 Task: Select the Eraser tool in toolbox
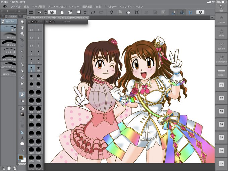(22, 95)
